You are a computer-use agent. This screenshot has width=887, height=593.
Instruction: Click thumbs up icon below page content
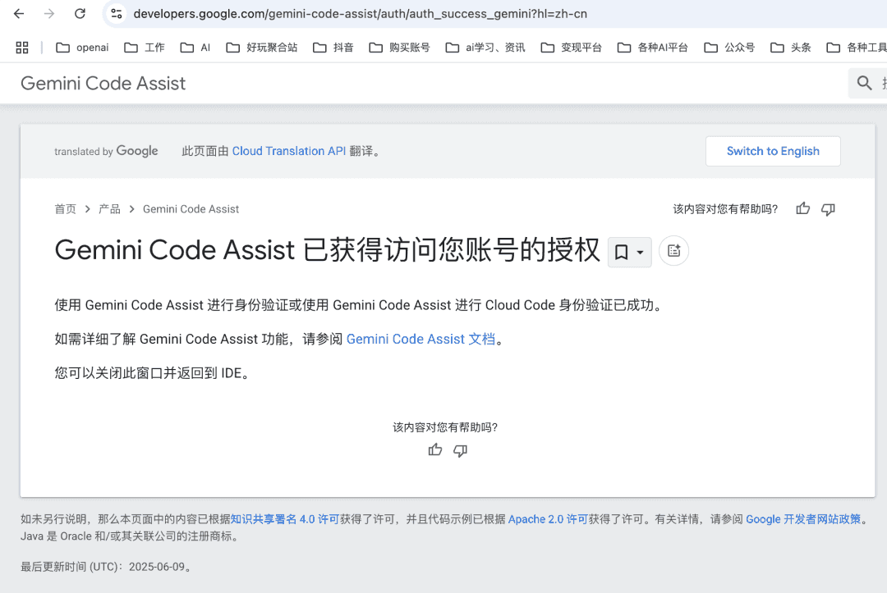tap(435, 450)
